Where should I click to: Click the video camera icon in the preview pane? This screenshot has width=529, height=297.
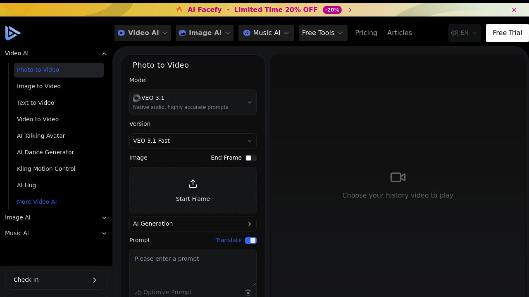[398, 177]
